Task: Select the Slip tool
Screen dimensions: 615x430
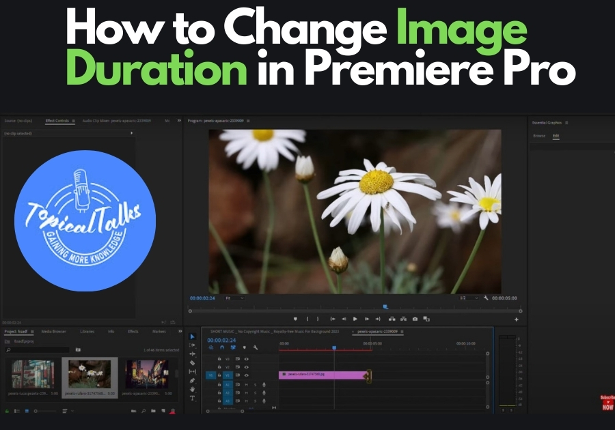Action: pos(192,372)
